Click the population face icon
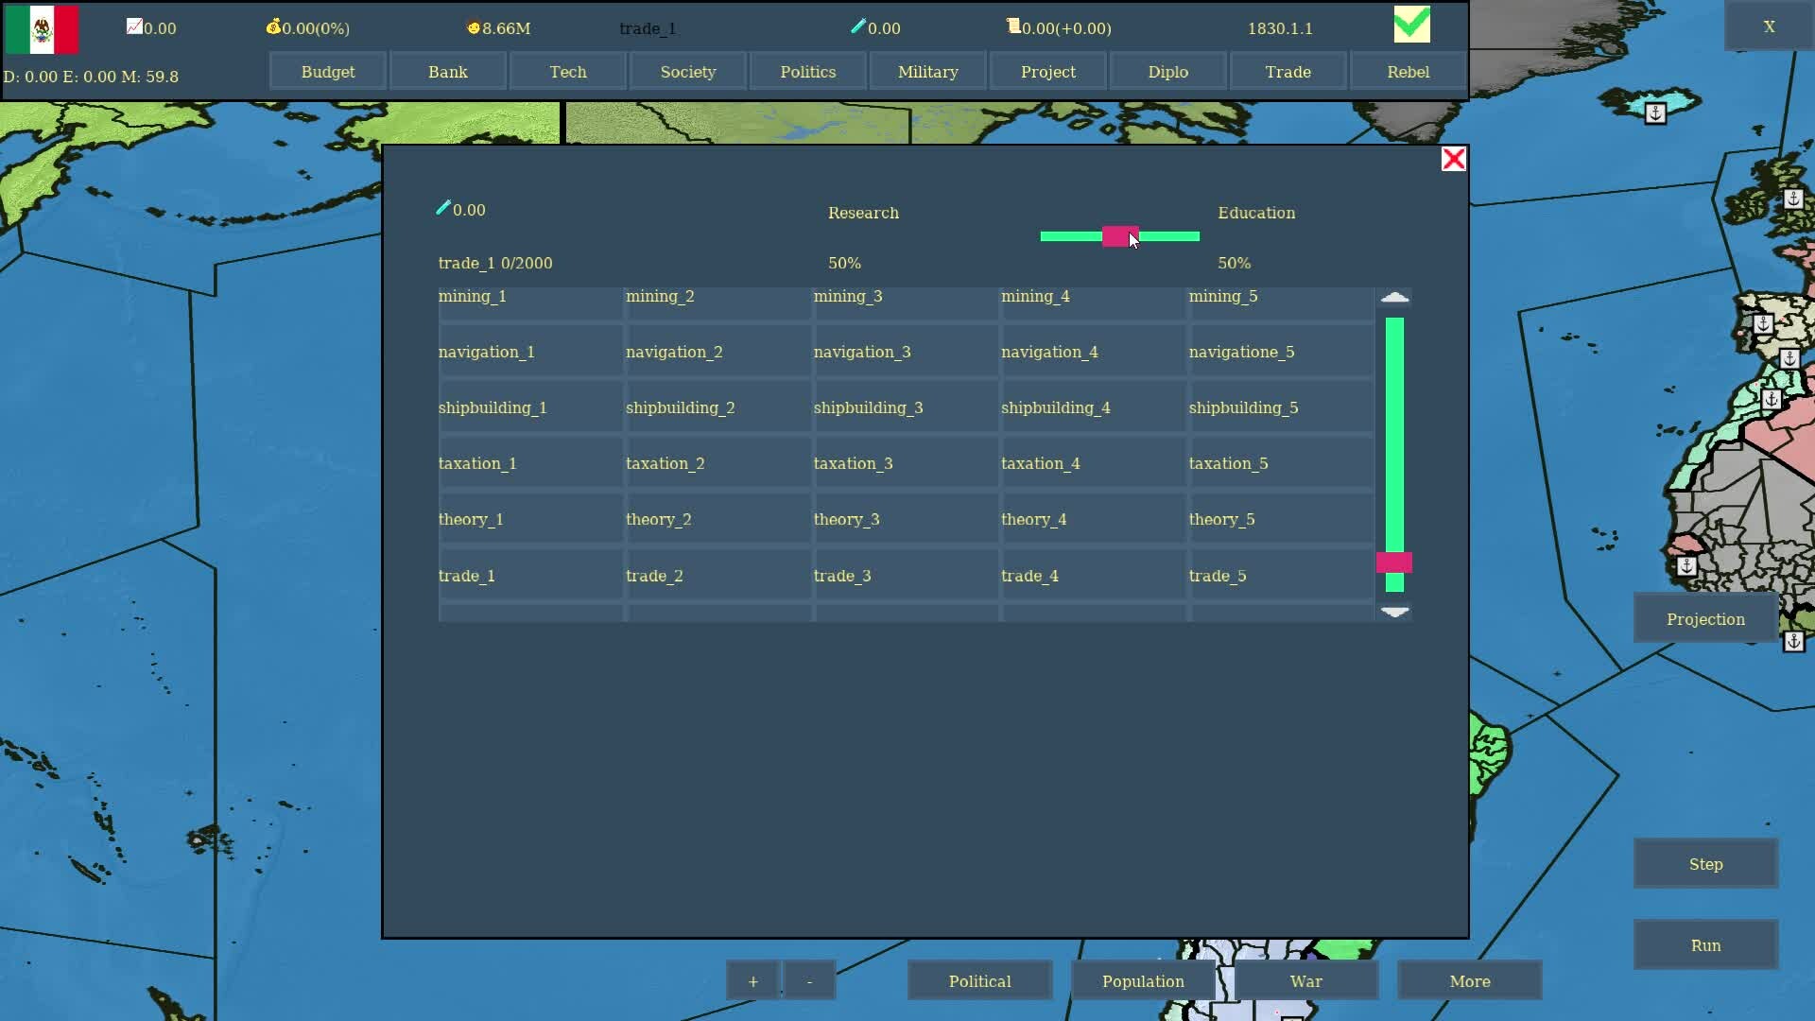Viewport: 1815px width, 1021px height. [x=474, y=27]
